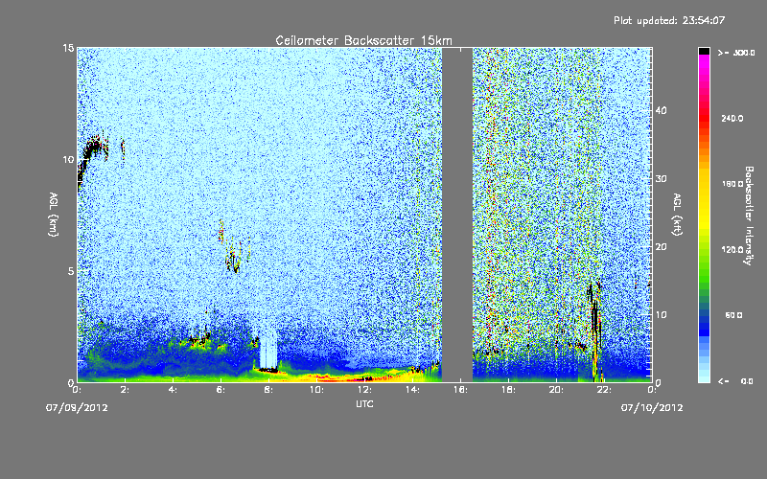767x479 pixels.
Task: Select the '180.0' colorbar label
Action: coord(732,184)
